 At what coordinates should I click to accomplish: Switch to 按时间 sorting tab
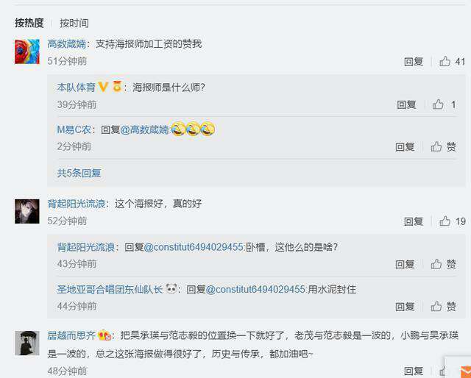pos(74,23)
